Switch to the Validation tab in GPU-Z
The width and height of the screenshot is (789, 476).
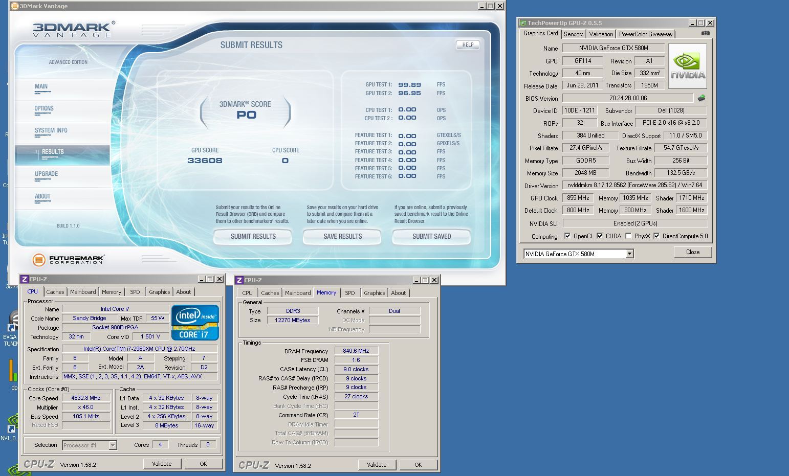click(x=601, y=34)
